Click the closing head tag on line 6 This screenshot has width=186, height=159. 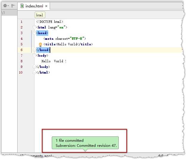pyautogui.click(x=43, y=50)
